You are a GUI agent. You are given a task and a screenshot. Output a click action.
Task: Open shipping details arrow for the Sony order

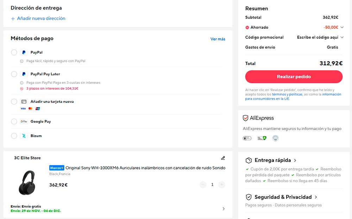[224, 209]
